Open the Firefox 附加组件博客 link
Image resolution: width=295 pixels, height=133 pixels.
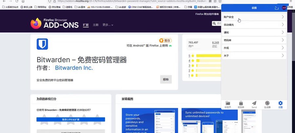[207, 14]
